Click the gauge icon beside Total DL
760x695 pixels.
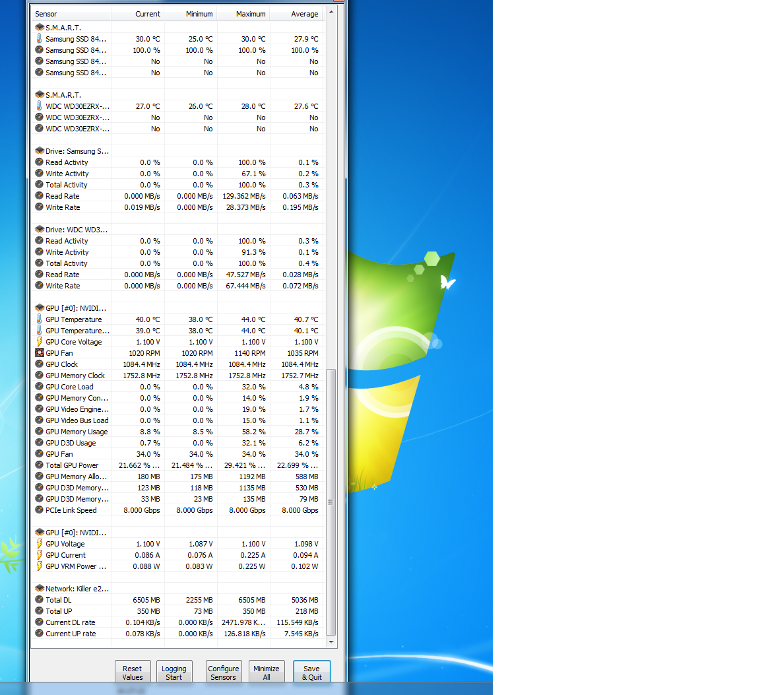40,599
